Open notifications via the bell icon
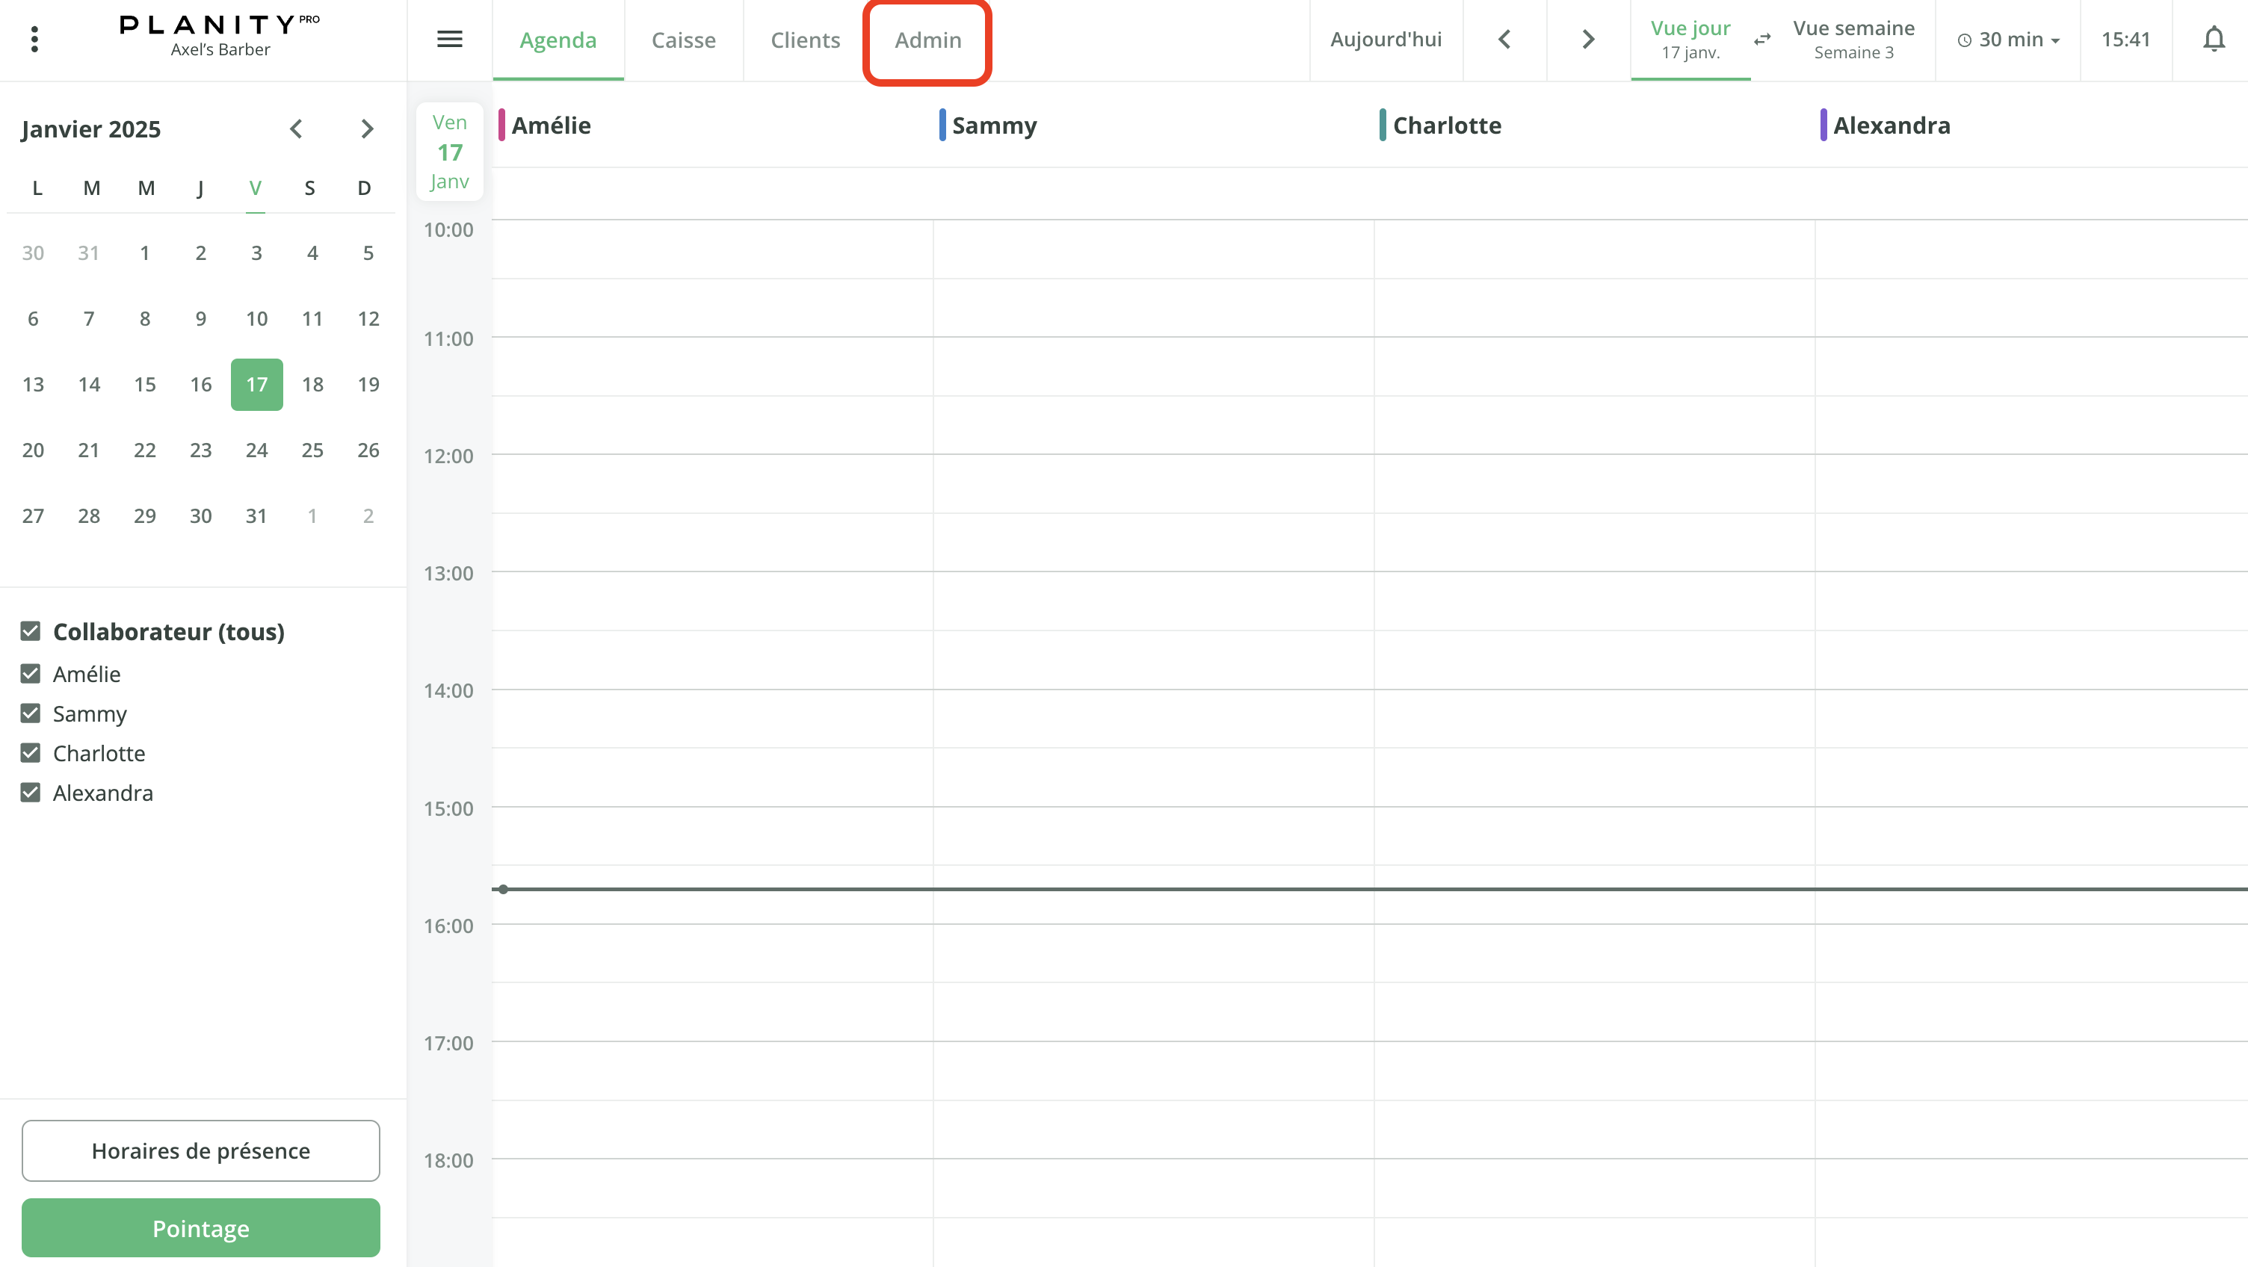This screenshot has width=2248, height=1267. [2214, 40]
